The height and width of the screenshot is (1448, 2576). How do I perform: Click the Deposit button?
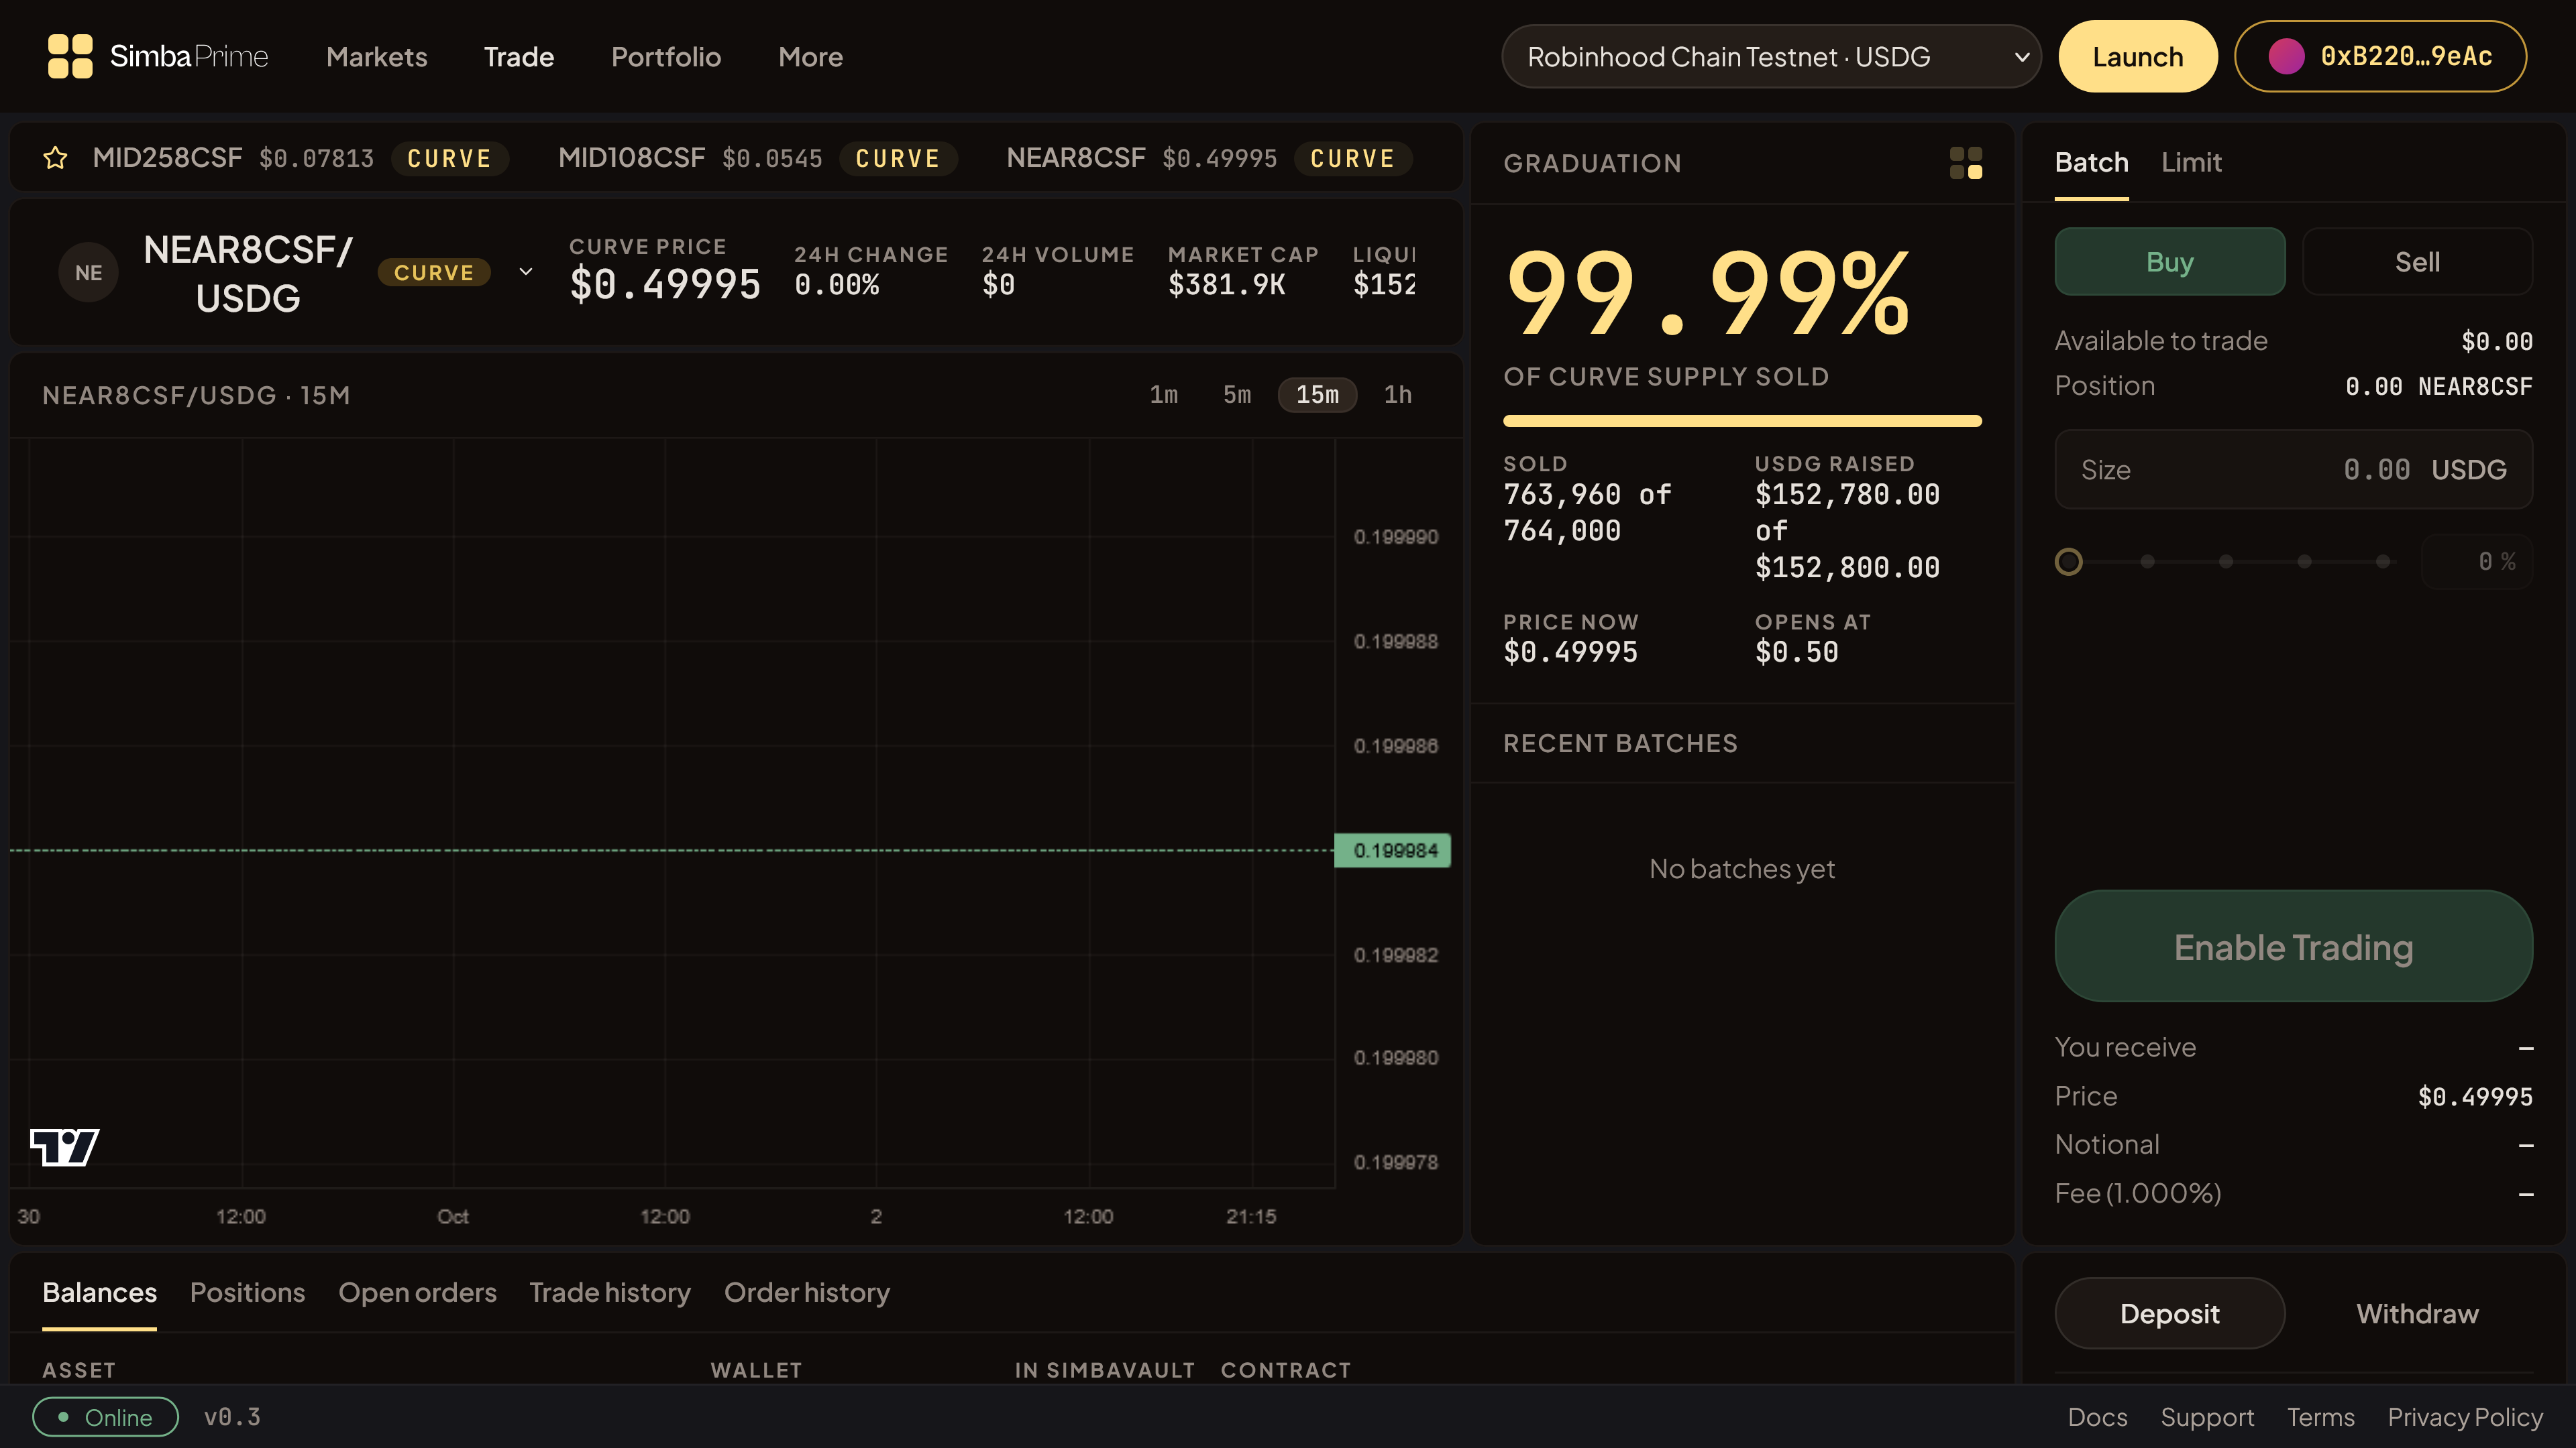[x=2169, y=1313]
